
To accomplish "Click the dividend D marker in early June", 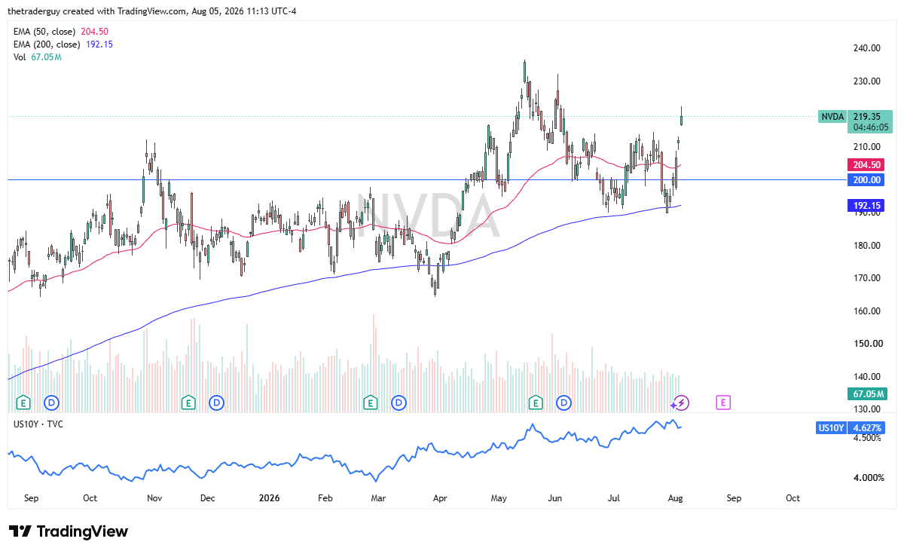I will [x=564, y=402].
